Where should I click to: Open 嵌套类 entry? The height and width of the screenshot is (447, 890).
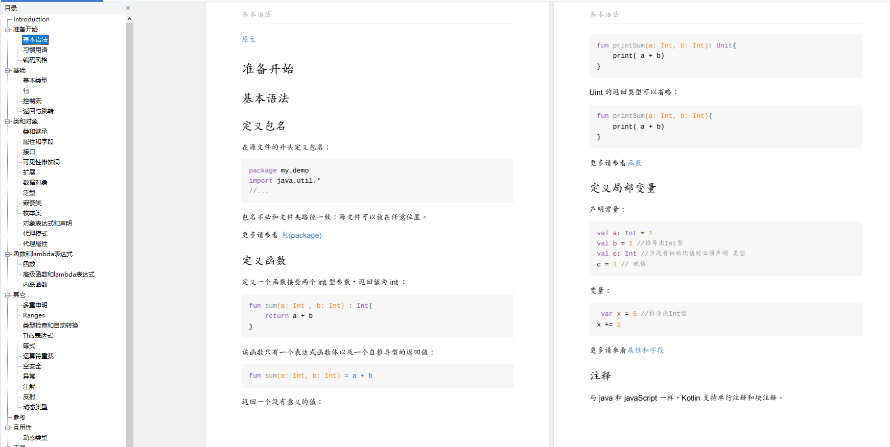coord(32,203)
